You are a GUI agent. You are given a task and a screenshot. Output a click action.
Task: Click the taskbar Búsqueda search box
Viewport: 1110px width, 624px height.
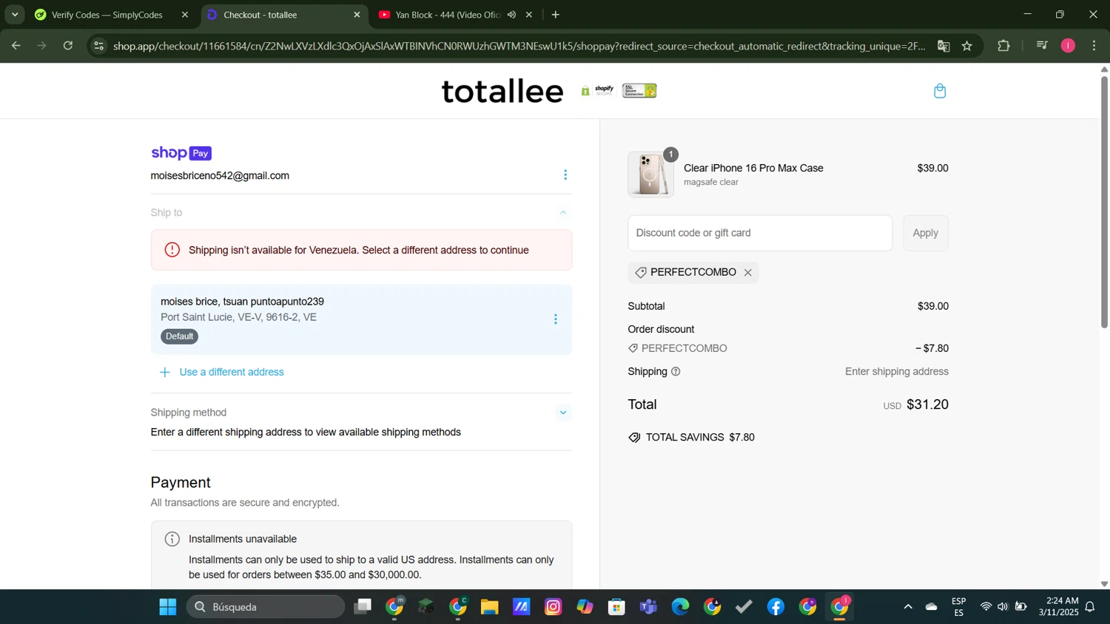click(x=266, y=607)
